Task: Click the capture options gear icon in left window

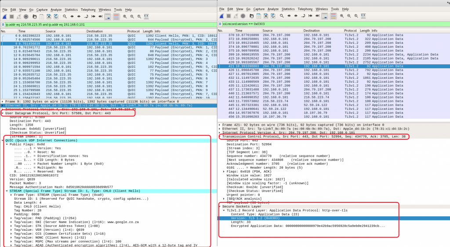Action: [x=26, y=17]
